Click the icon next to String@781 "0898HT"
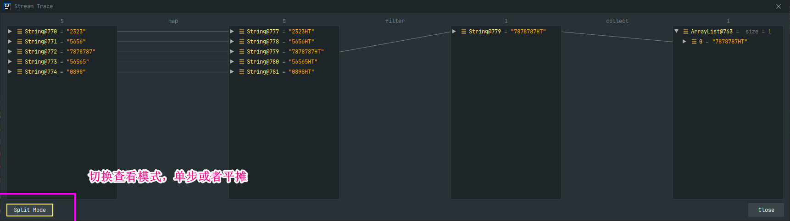This screenshot has height=221, width=790. (x=242, y=72)
